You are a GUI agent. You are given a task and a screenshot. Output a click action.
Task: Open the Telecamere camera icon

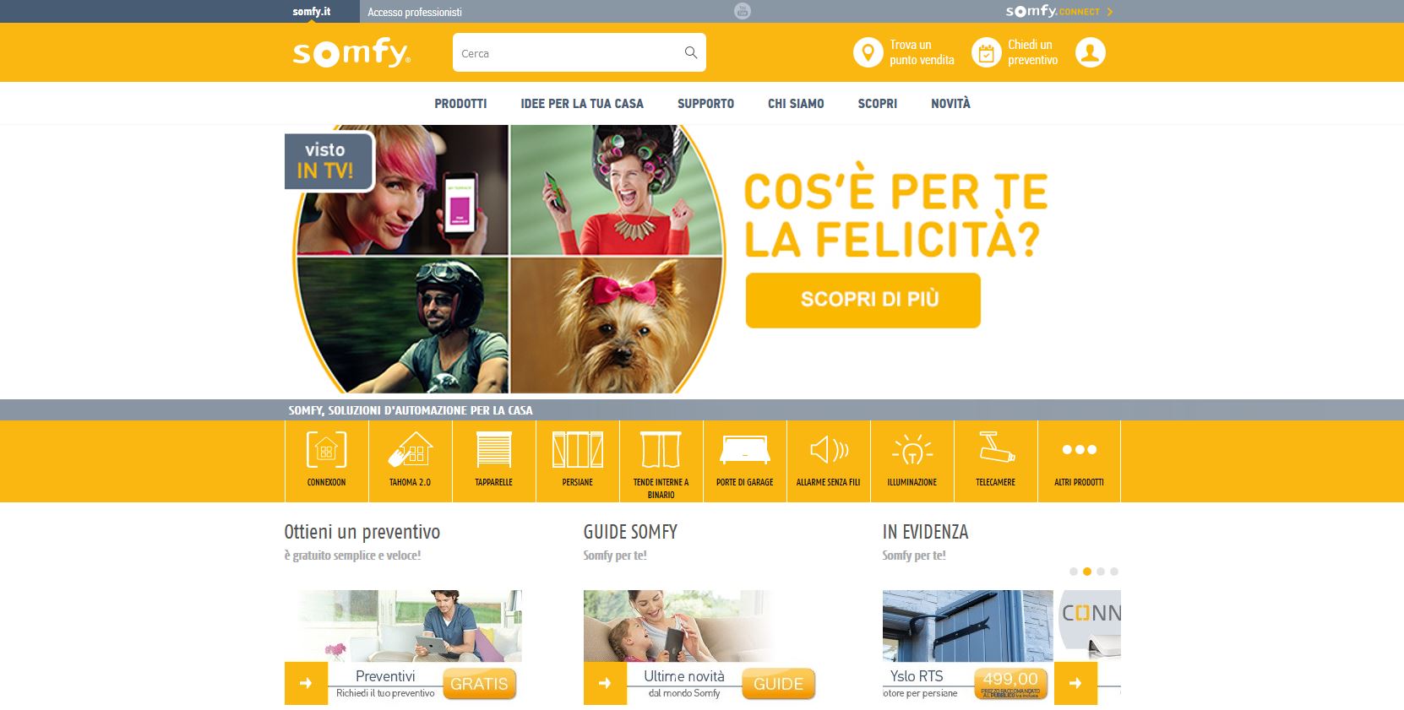coord(995,447)
